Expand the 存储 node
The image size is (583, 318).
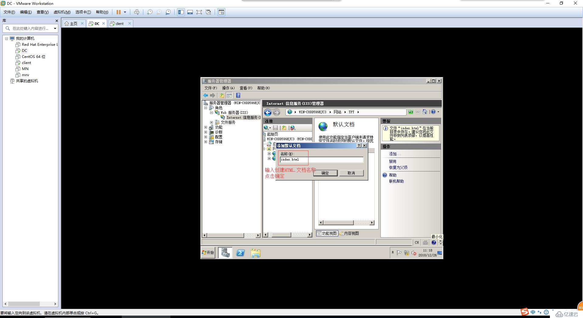[x=206, y=142]
